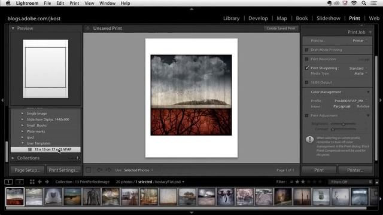Collapse the Preview panel
Viewport: 383px width, 215px height.
13,28
